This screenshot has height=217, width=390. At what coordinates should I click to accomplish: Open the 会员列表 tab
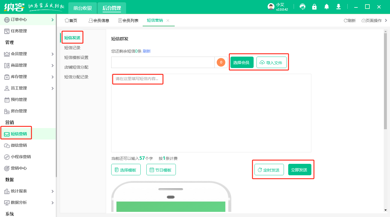pyautogui.click(x=128, y=20)
